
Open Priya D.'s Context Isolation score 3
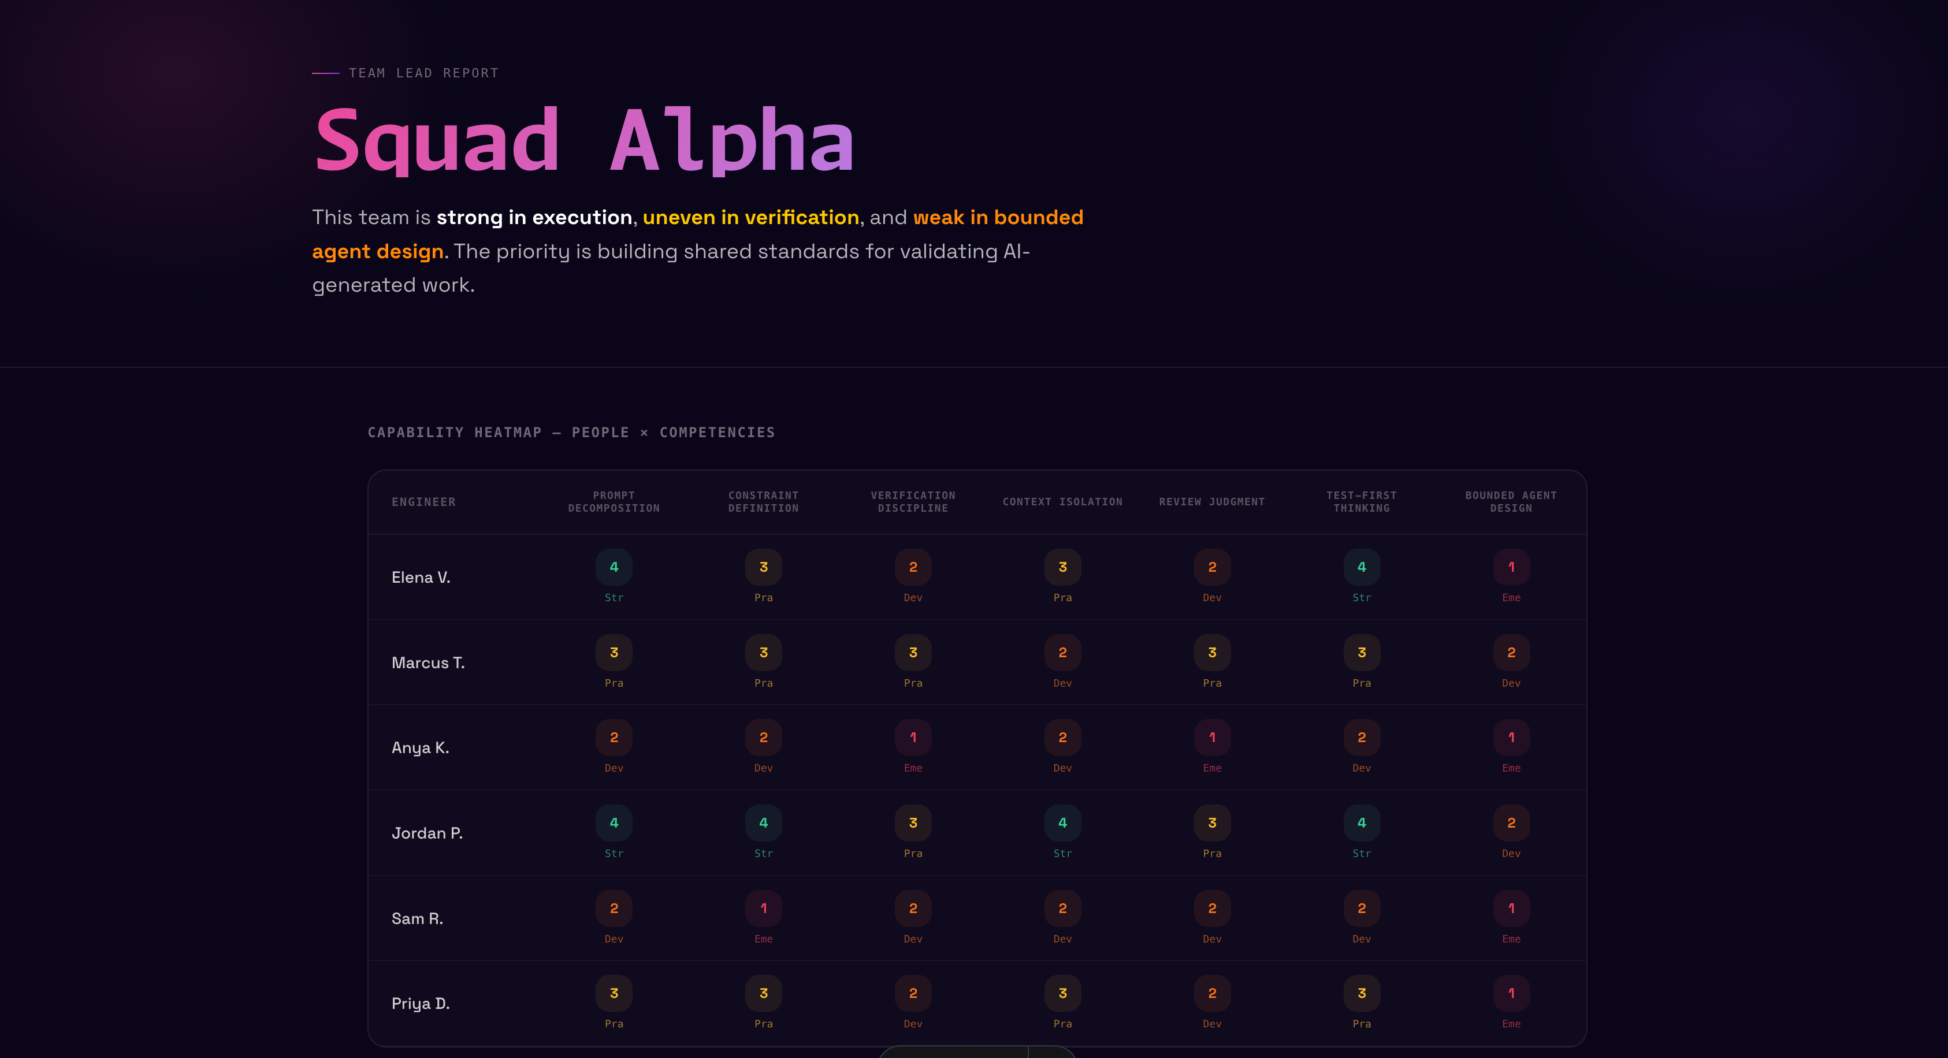tap(1062, 993)
